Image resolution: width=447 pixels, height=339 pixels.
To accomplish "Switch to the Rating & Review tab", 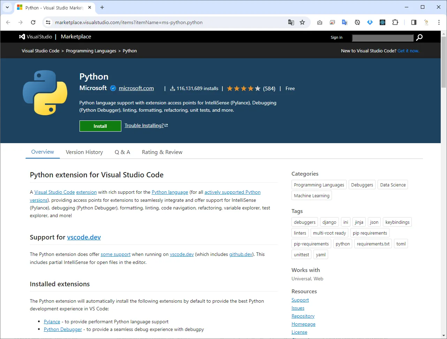I will 162,152.
